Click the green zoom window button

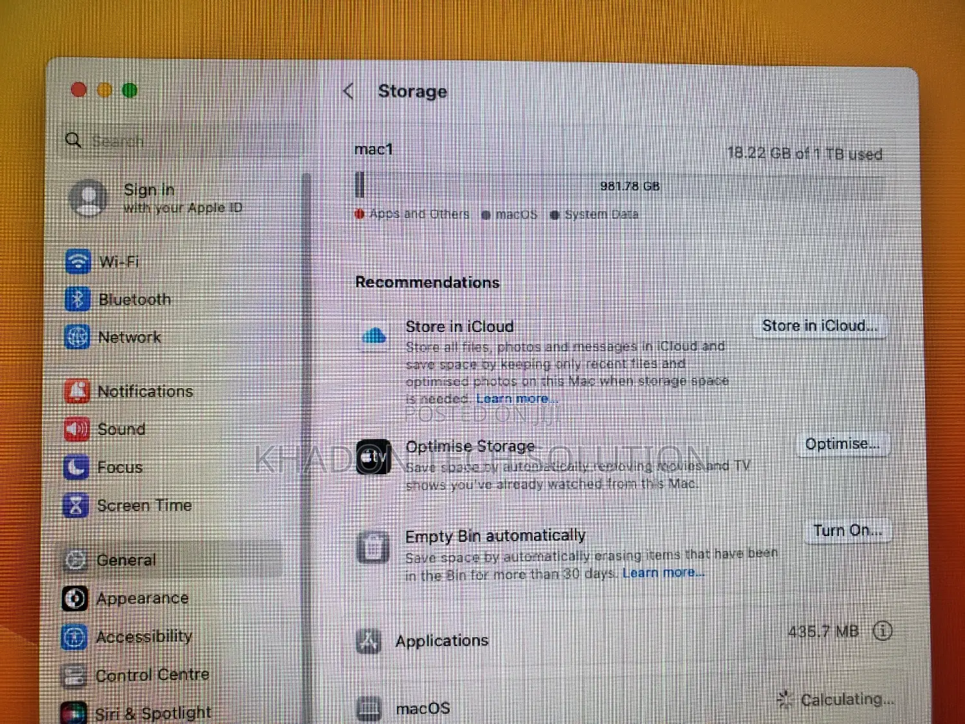pyautogui.click(x=129, y=90)
